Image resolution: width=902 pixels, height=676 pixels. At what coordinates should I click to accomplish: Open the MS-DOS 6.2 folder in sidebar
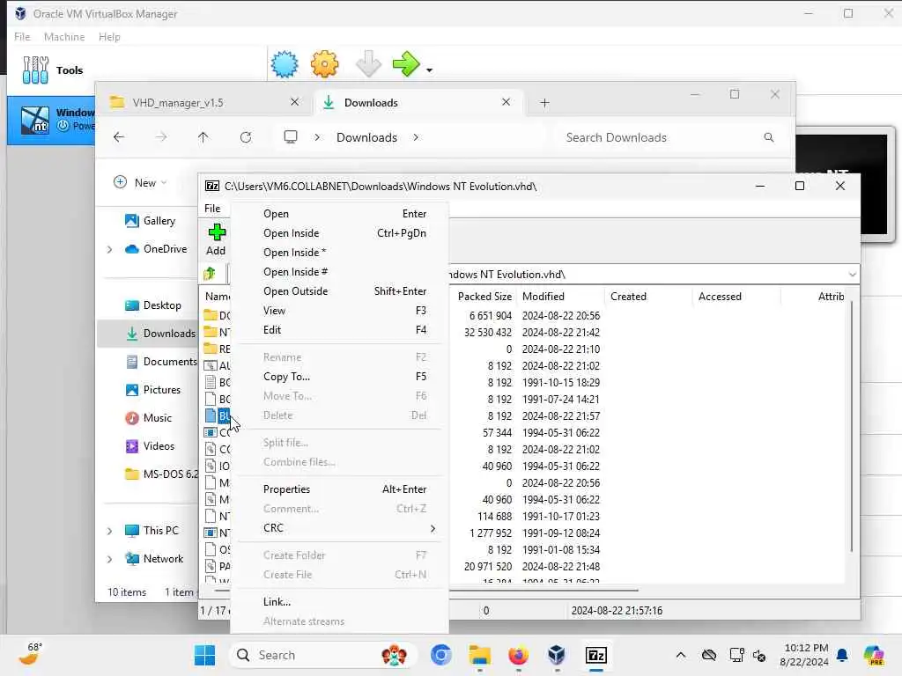(x=162, y=474)
